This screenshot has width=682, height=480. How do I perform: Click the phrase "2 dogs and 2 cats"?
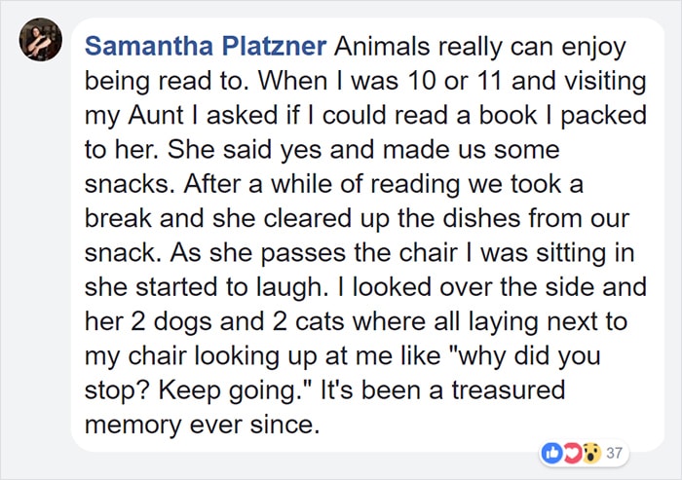coord(239,321)
